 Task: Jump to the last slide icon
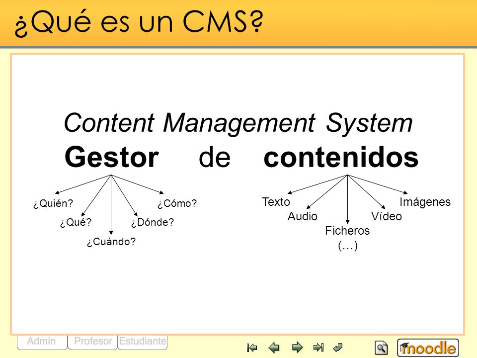[318, 348]
